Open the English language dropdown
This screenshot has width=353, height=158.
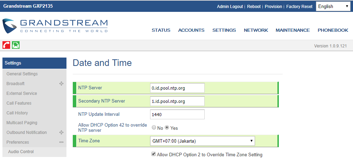333,6
